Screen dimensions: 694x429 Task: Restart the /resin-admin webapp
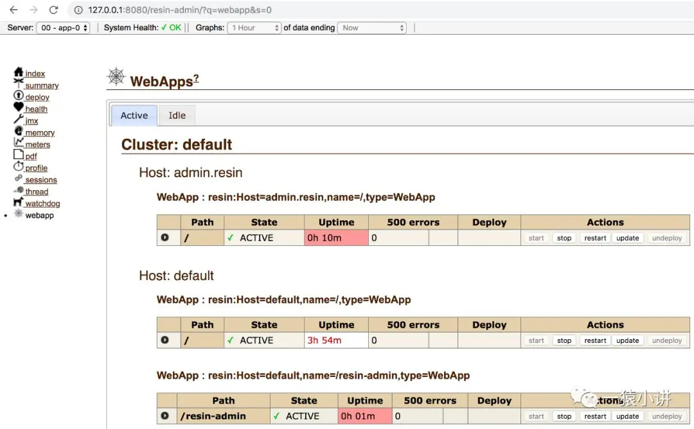(x=595, y=416)
